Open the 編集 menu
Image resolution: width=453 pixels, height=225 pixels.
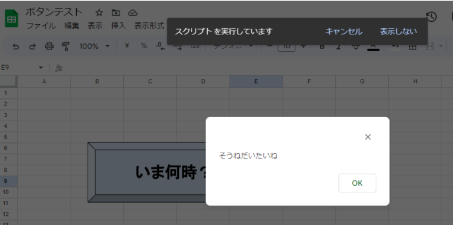click(x=72, y=26)
